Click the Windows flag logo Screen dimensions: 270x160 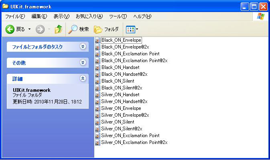pos(261,16)
